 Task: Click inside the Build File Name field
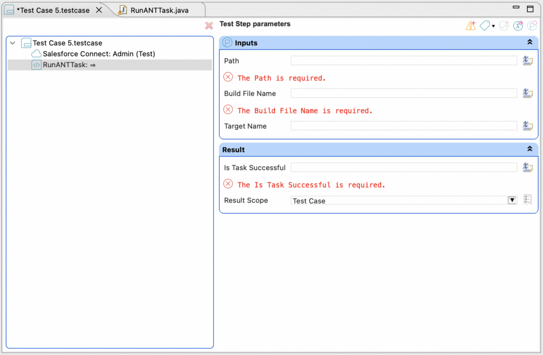tap(403, 93)
